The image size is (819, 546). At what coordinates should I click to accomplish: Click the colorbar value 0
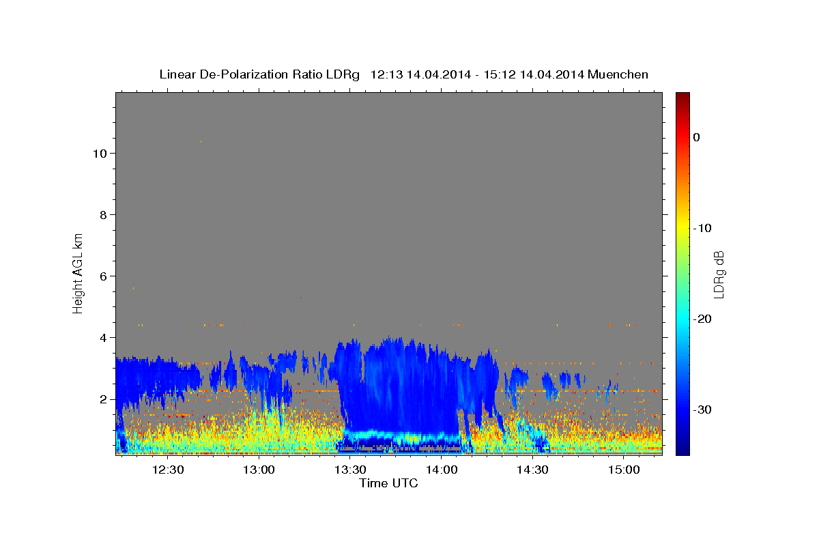[696, 137]
